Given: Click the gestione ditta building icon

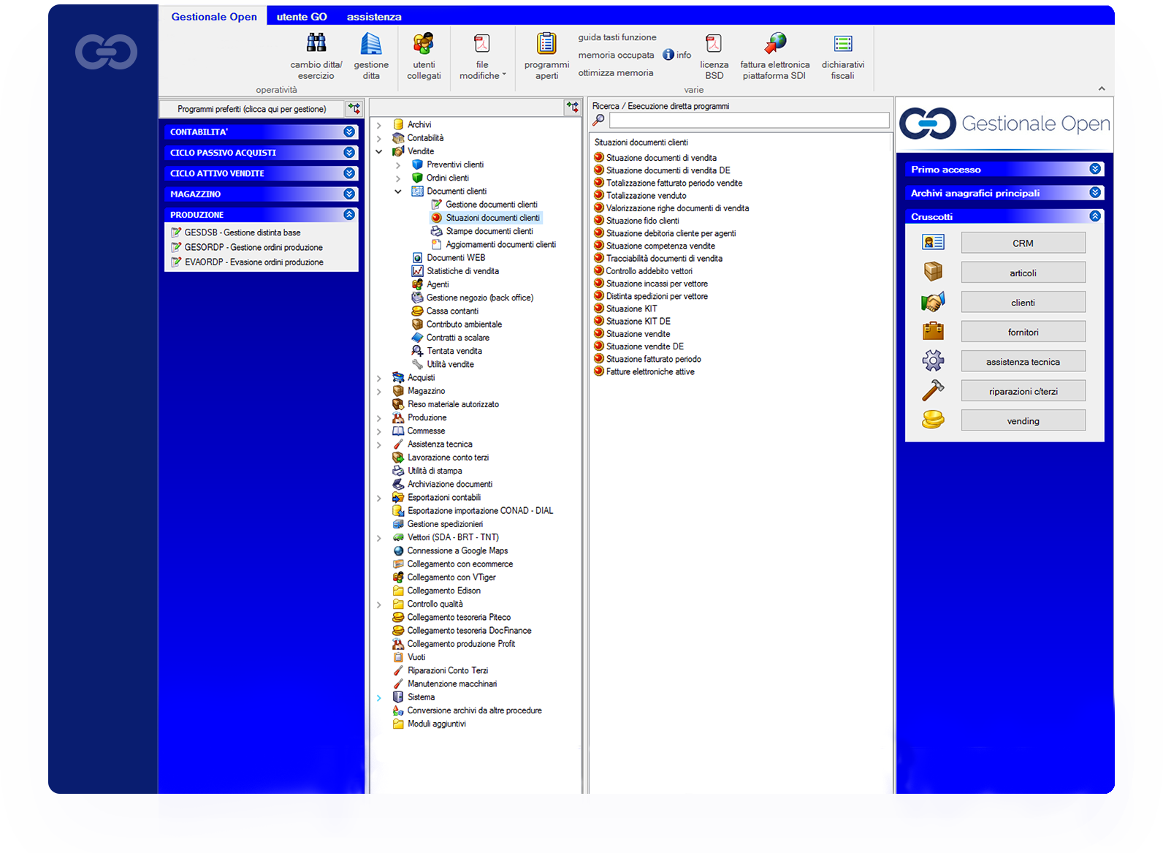Looking at the screenshot, I should (371, 44).
